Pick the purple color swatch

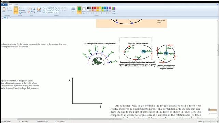click(x=110, y=8)
